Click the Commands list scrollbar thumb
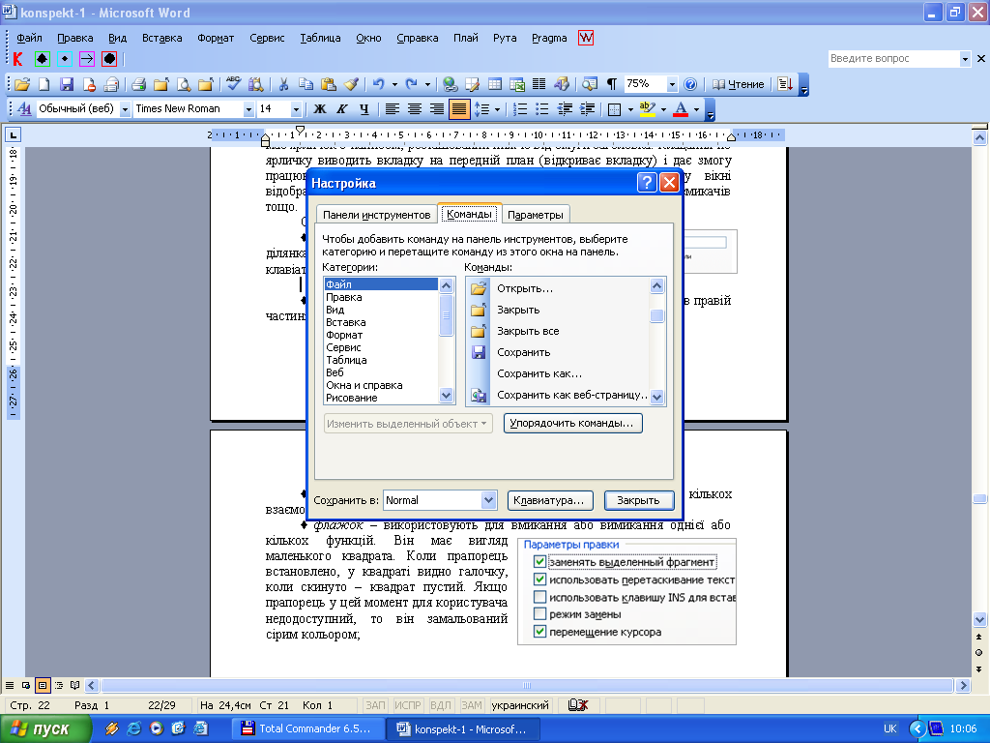This screenshot has width=990, height=743. click(656, 315)
